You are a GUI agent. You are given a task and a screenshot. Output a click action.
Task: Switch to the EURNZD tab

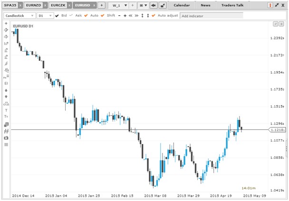(33, 5)
